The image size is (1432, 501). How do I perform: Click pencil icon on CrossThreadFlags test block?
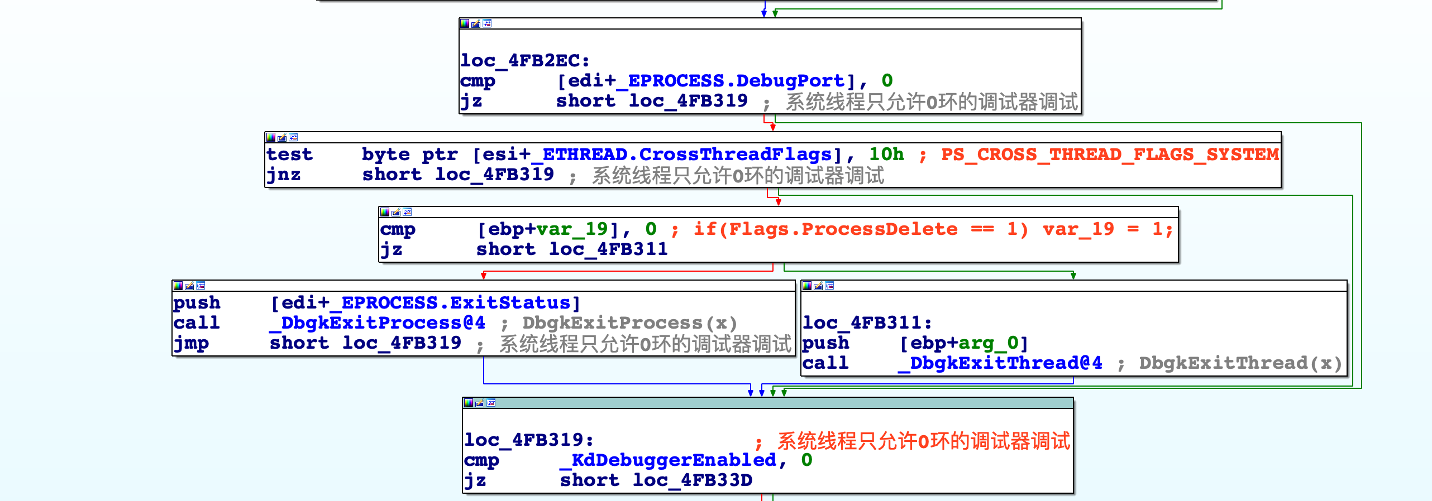point(282,137)
